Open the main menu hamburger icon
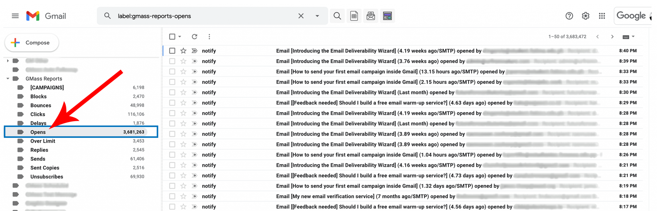 (15, 16)
